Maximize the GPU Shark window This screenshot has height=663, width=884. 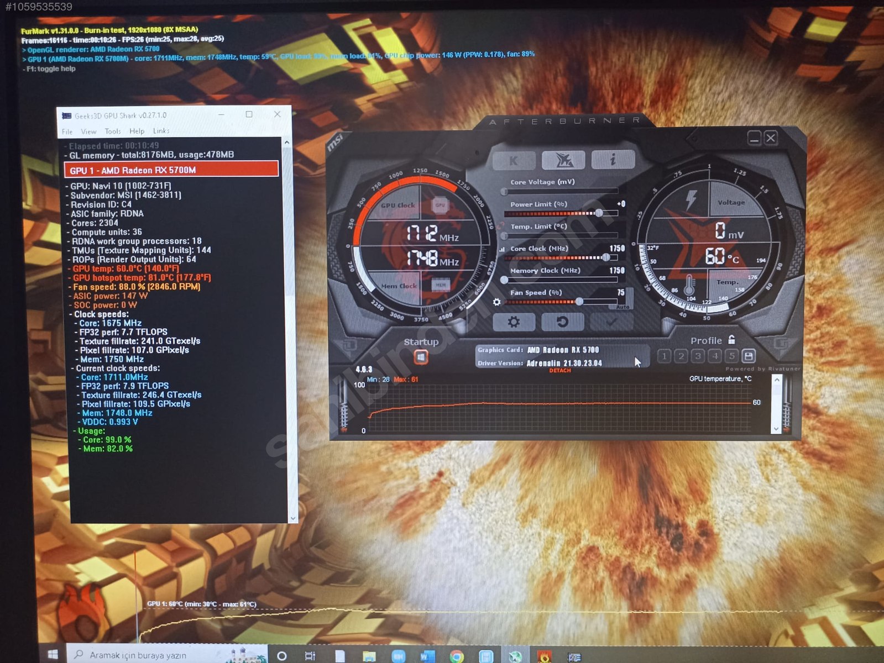(x=249, y=114)
